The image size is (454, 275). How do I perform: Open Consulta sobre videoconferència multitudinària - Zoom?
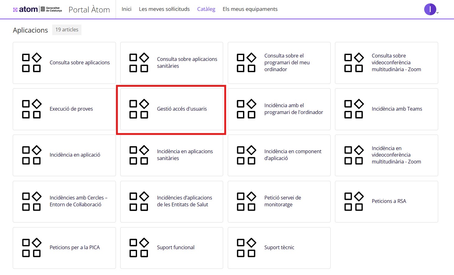coord(396,62)
